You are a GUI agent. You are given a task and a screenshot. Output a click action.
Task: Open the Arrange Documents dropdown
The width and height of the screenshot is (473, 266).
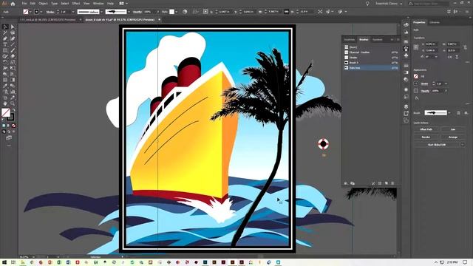click(123, 4)
